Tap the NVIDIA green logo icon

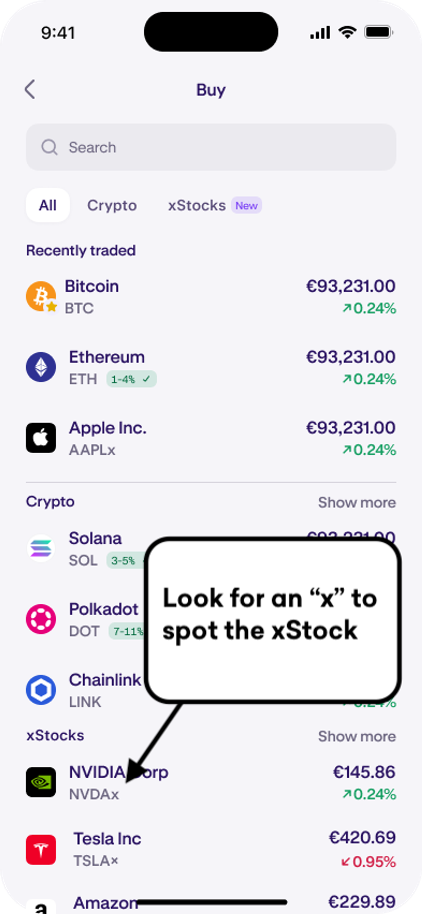pos(41,782)
